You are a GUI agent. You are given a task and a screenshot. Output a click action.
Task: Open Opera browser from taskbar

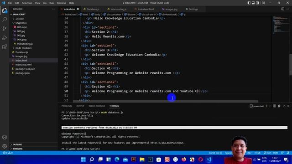point(201,159)
